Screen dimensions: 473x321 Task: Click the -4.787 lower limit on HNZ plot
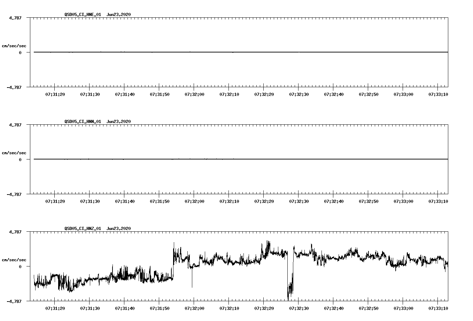pos(14,301)
